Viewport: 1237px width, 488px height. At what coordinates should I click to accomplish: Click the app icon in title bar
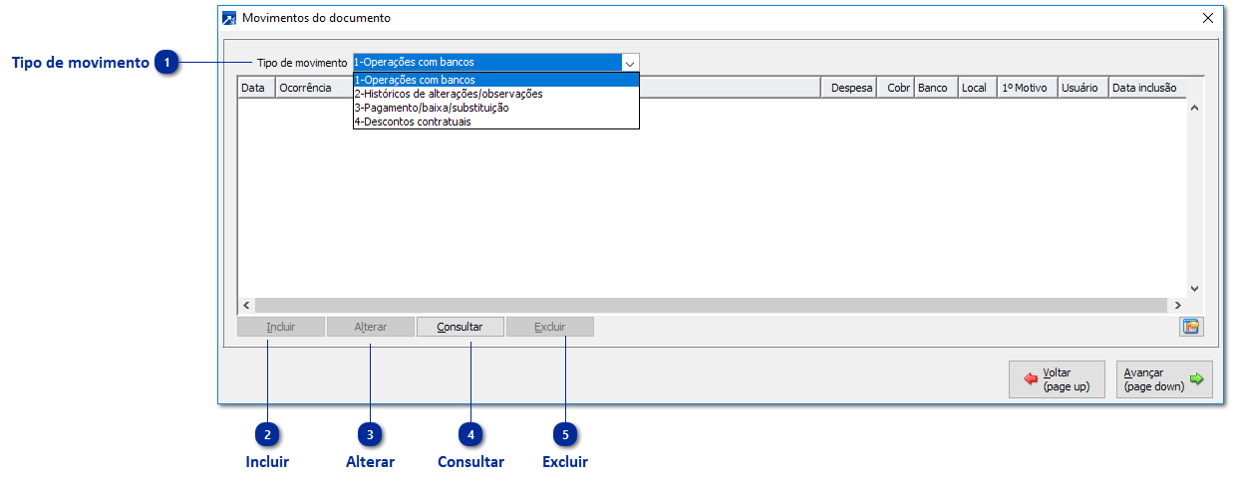pyautogui.click(x=229, y=18)
